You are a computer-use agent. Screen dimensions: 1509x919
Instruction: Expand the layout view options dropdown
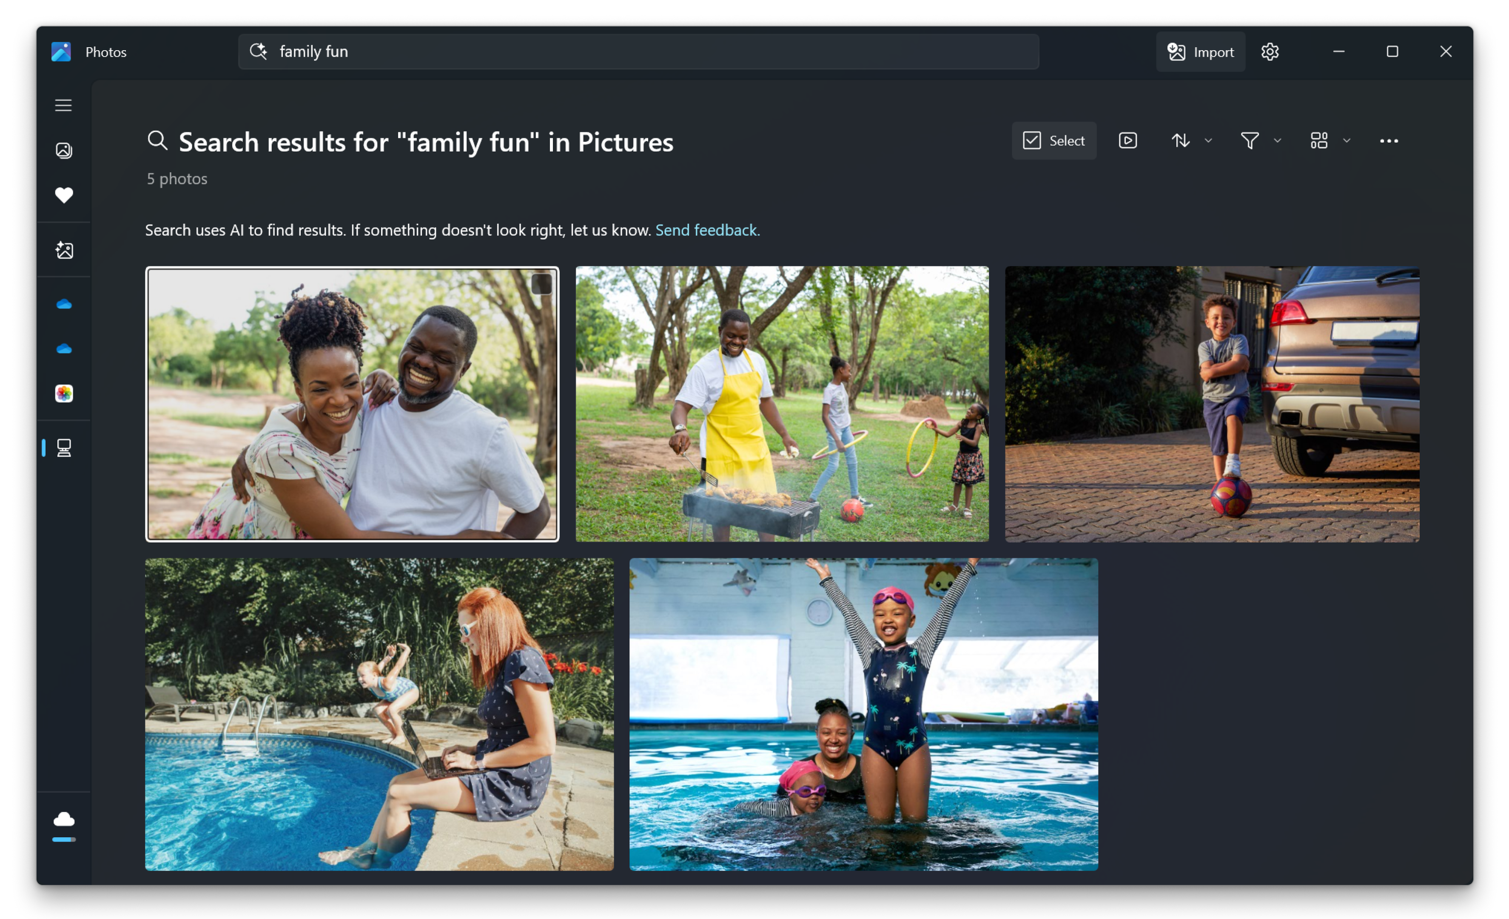(1346, 140)
